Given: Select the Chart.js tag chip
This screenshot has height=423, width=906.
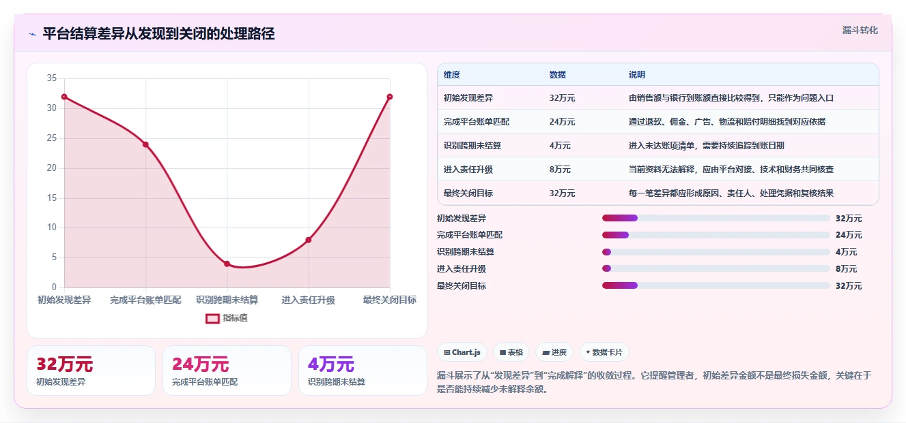Looking at the screenshot, I should (462, 352).
